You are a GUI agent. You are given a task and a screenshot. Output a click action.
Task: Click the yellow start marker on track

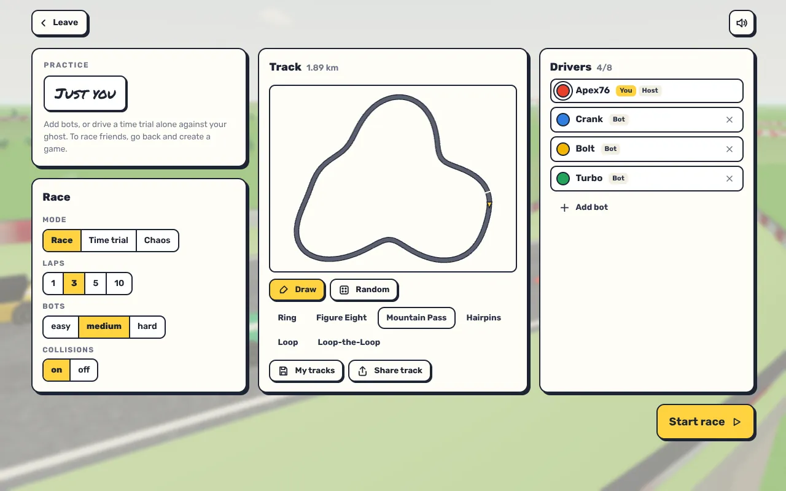[x=489, y=204]
